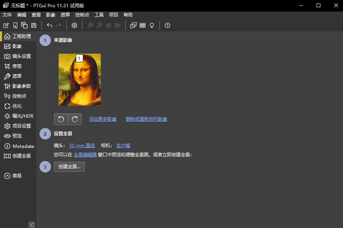343x228 pixels.
Task: Click the Previous image rewind icon
Action: click(x=108, y=25)
